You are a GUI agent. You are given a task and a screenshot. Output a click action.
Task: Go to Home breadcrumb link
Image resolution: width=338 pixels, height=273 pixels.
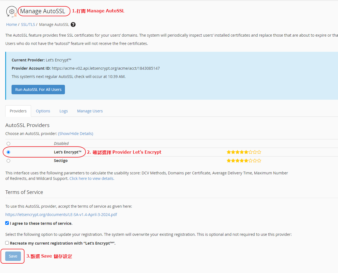coord(12,25)
